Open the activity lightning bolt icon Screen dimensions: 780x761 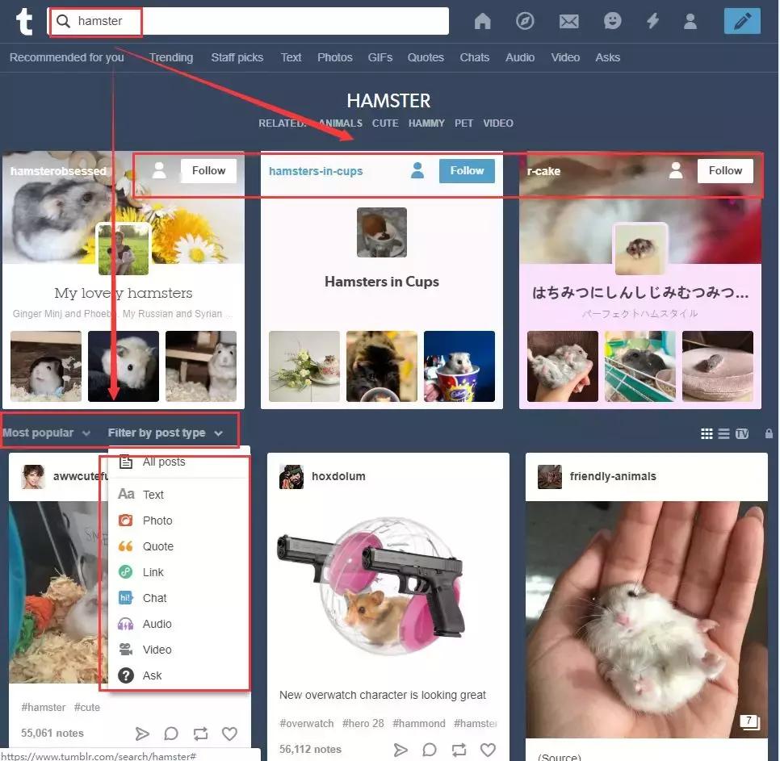pyautogui.click(x=653, y=21)
